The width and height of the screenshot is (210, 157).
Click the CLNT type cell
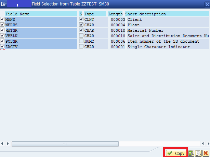click(x=96, y=19)
